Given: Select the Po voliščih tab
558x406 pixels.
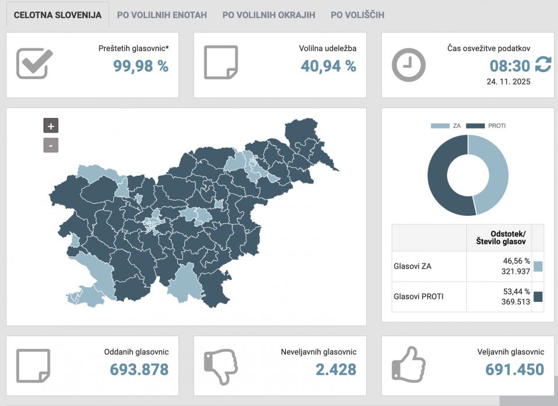Looking at the screenshot, I should pyautogui.click(x=357, y=15).
